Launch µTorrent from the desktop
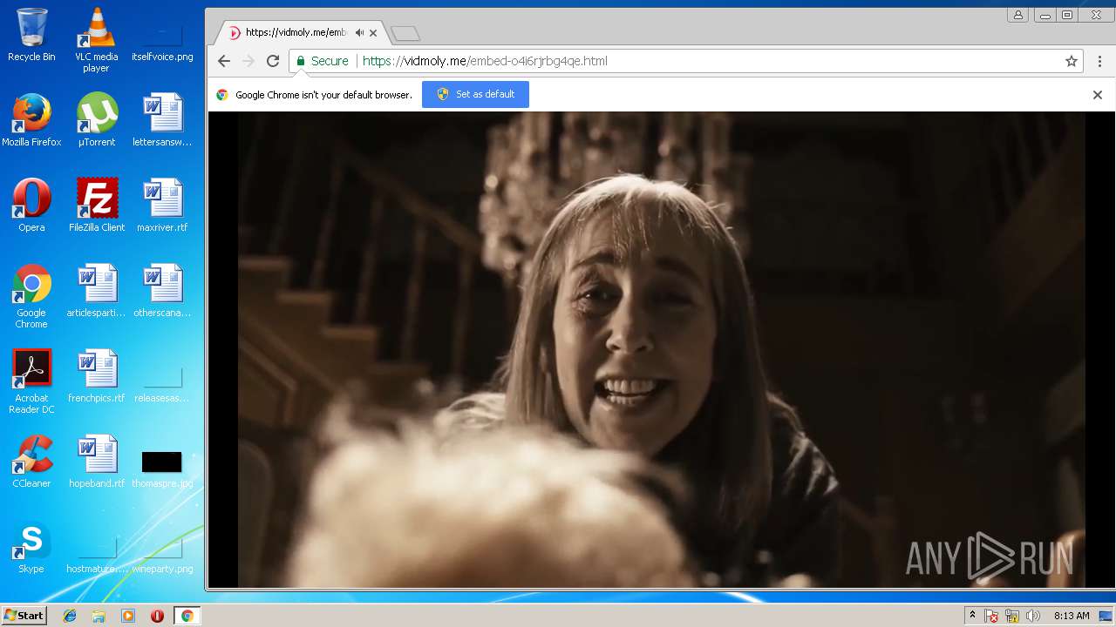Viewport: 1116px width, 627px height. (96, 120)
